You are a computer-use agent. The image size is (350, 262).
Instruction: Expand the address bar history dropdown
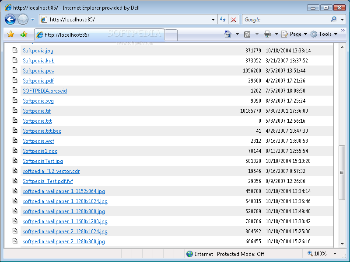(213, 20)
